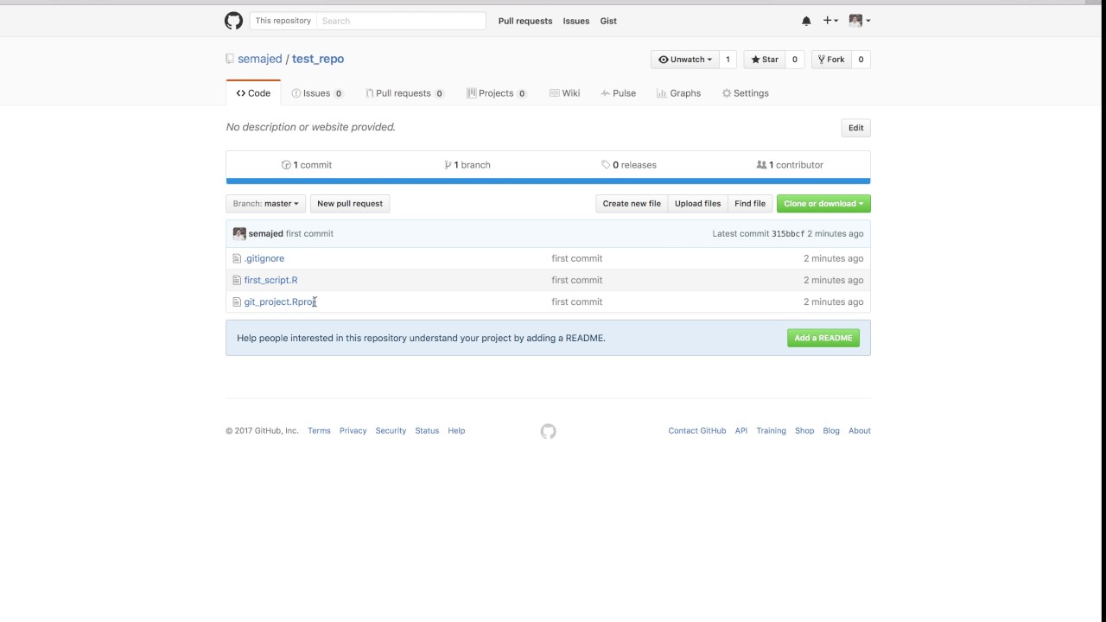Open Terms footer link
The image size is (1106, 622).
coord(319,431)
